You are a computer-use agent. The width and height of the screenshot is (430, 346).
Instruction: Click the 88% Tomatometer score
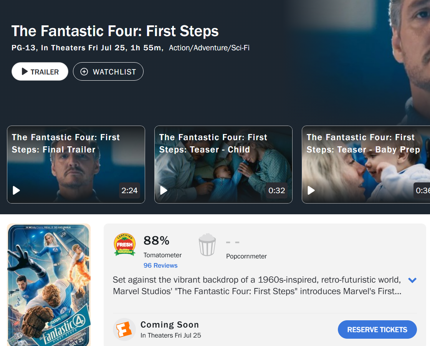[x=156, y=241]
